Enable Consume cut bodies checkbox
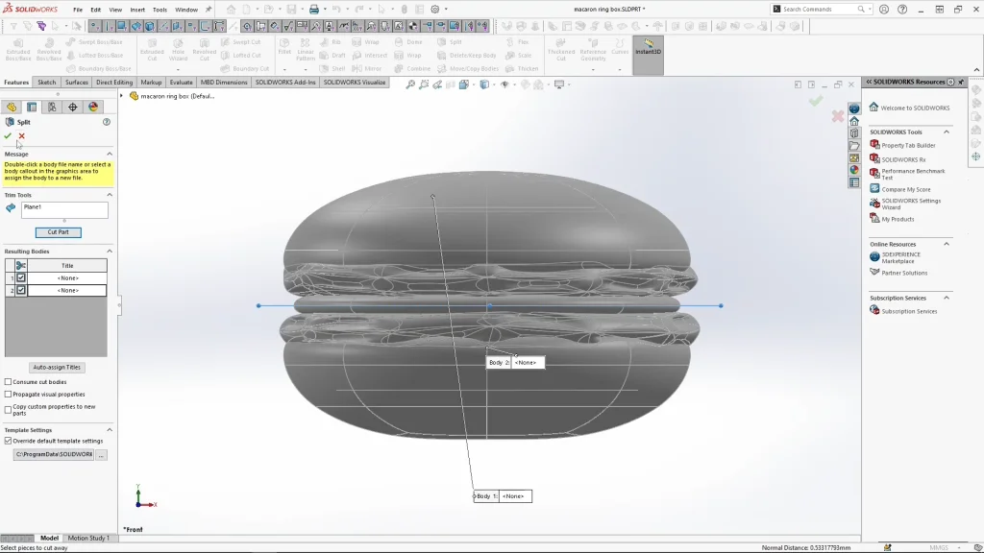Image resolution: width=984 pixels, height=553 pixels. pyautogui.click(x=9, y=382)
